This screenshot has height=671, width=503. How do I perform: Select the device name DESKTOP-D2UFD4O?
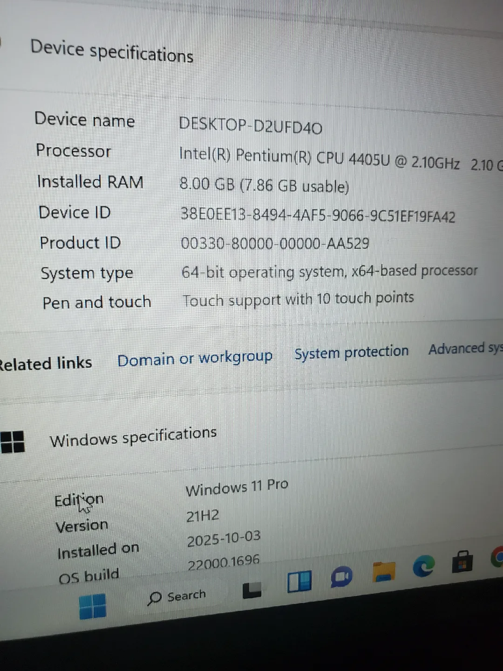[x=251, y=126]
